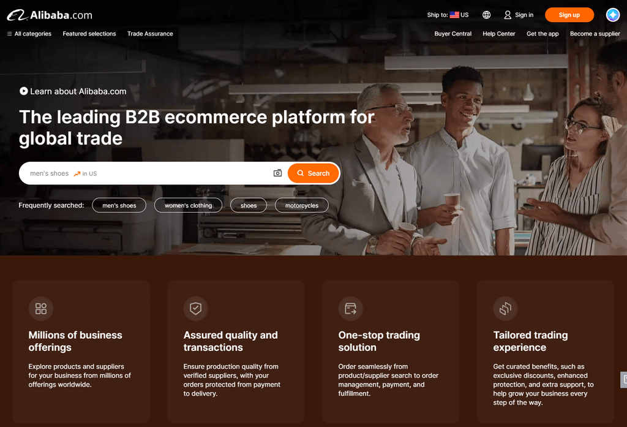The image size is (627, 427).
Task: Click 'Ensure production quality' description text
Action: [232, 380]
